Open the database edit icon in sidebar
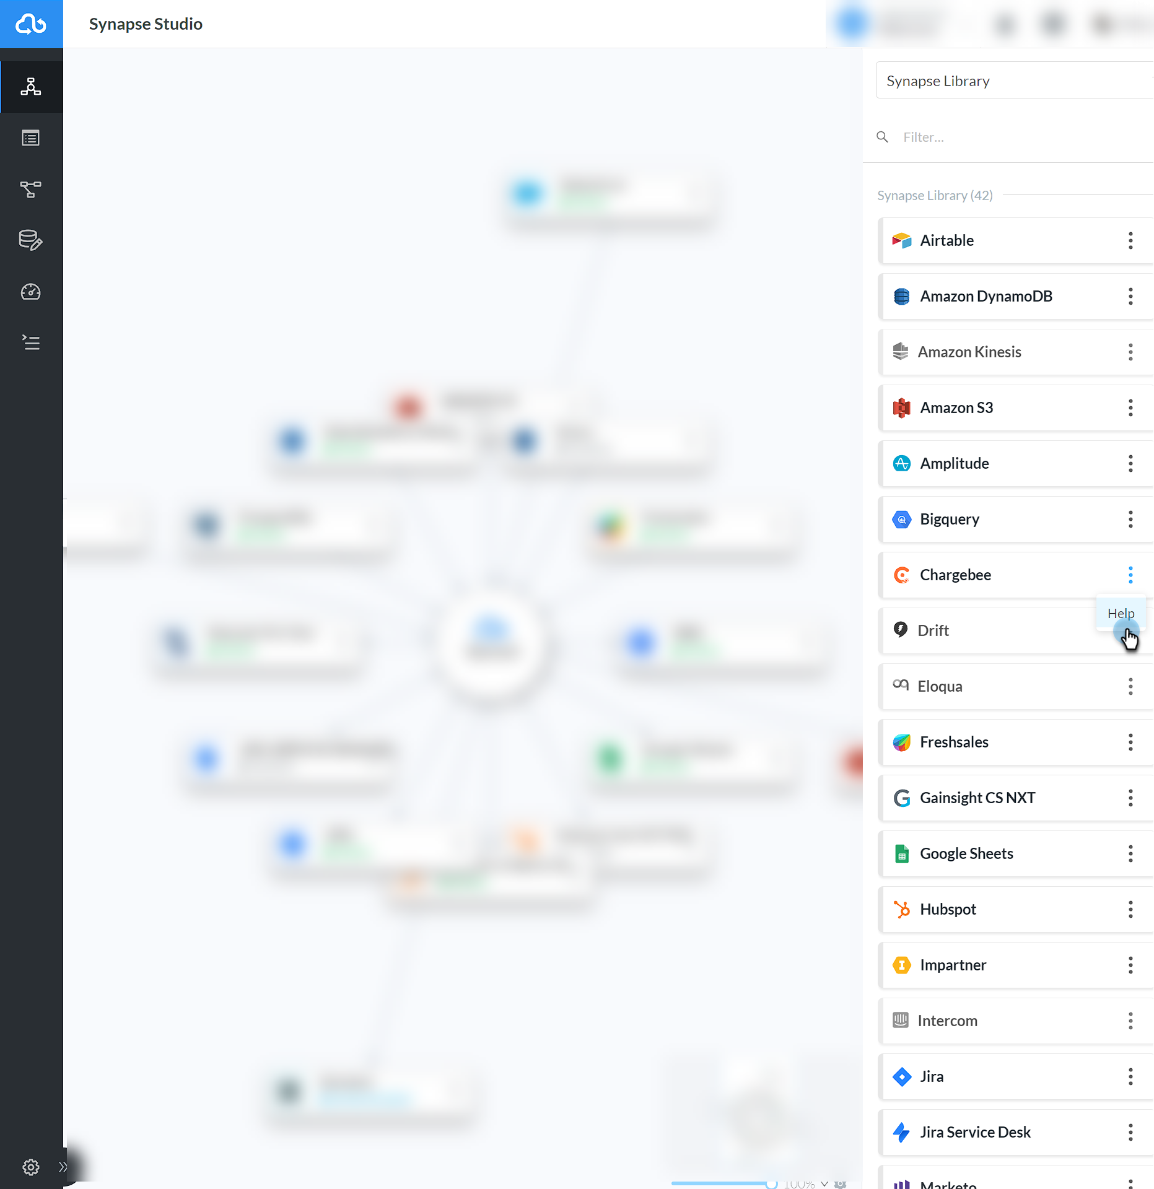Image resolution: width=1154 pixels, height=1189 pixels. coord(31,240)
